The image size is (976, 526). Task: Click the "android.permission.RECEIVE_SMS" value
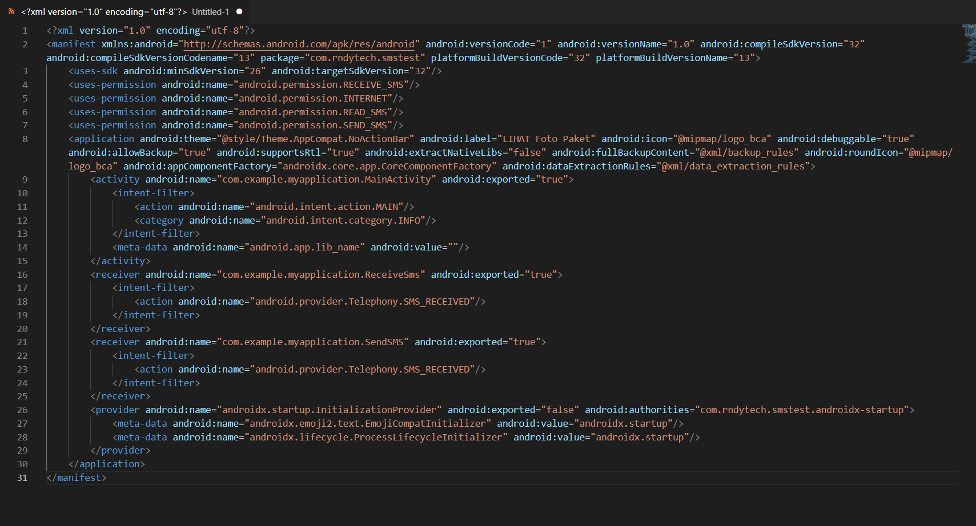[x=321, y=84]
